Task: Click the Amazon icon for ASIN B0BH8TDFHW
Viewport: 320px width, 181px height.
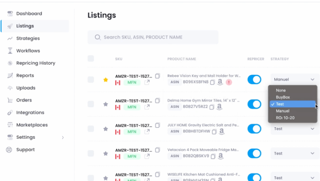Action: (222, 132)
